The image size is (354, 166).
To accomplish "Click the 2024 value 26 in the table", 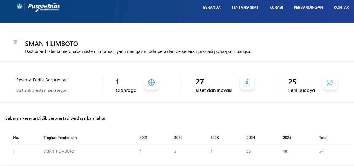I will (x=248, y=151).
